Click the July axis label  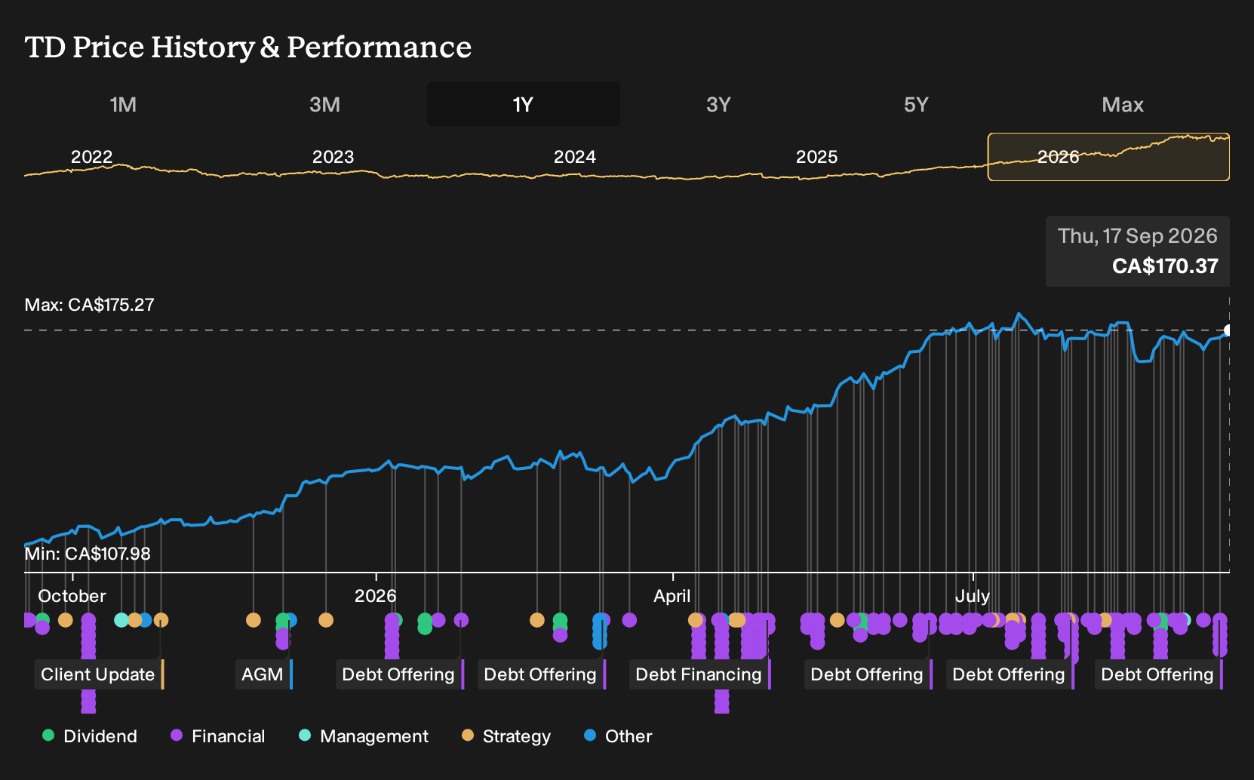(x=972, y=596)
